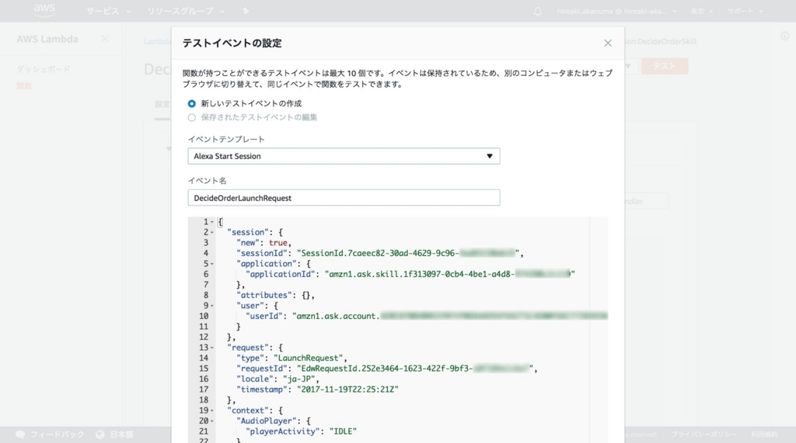
Task: Click the イベント名 text field
Action: pyautogui.click(x=344, y=198)
